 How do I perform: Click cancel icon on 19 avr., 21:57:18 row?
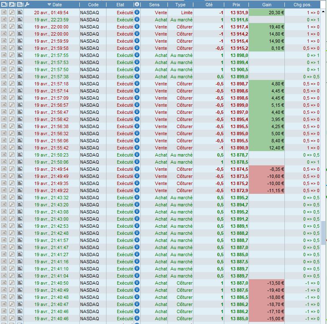(4, 83)
